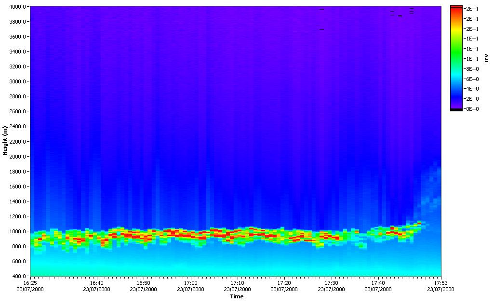Click the 23/07/2008 date under 17:53

441,289
